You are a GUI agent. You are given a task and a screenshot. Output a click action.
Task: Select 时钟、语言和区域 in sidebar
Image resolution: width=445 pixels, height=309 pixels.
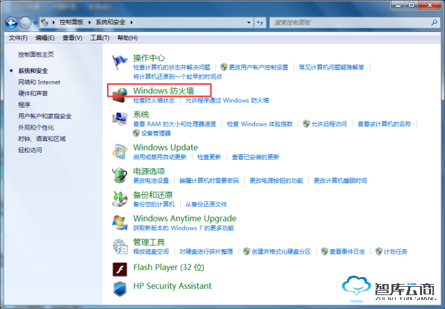coord(42,139)
